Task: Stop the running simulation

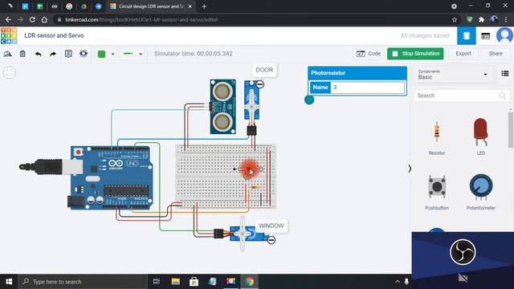Action: click(415, 54)
